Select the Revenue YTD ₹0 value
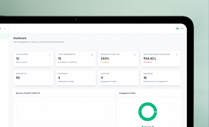Screen dimensions: 209x127 point(18,78)
